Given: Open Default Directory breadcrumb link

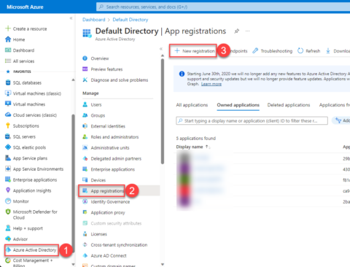Looking at the screenshot, I should click(x=131, y=20).
